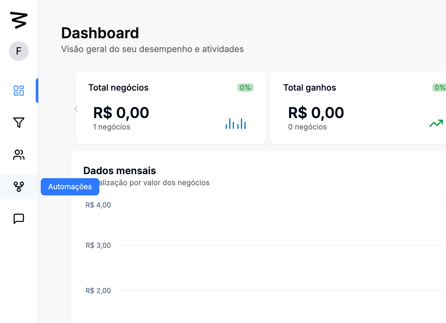446x323 pixels.
Task: Click the 0% badge on Total ganhos
Action: click(439, 88)
